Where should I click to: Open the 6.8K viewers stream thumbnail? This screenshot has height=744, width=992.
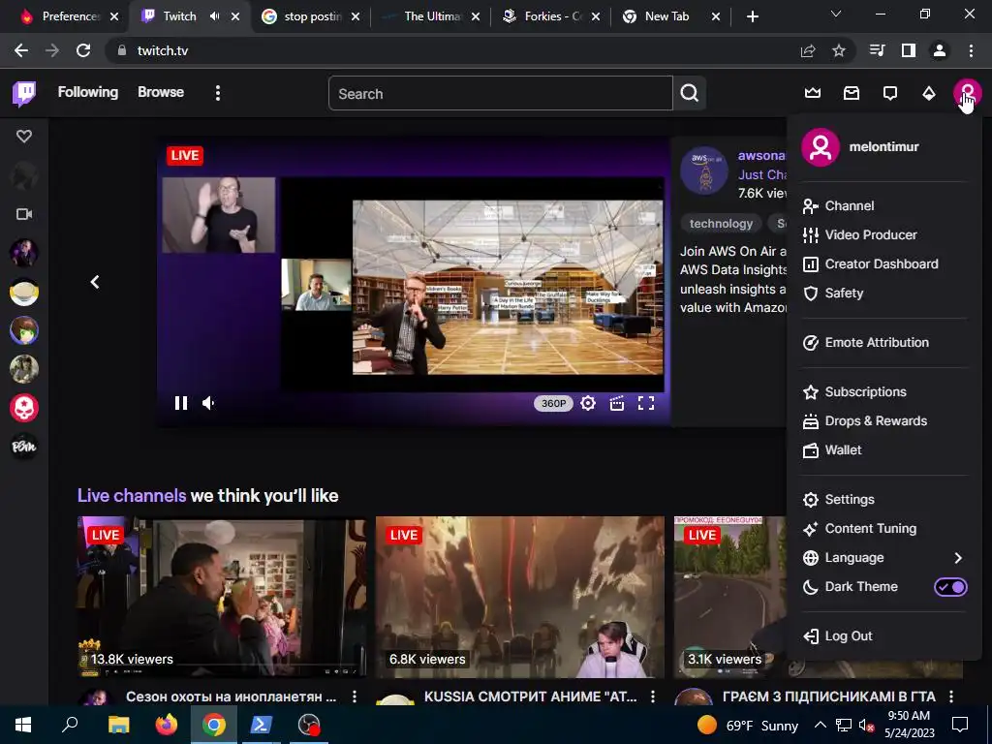pos(520,597)
